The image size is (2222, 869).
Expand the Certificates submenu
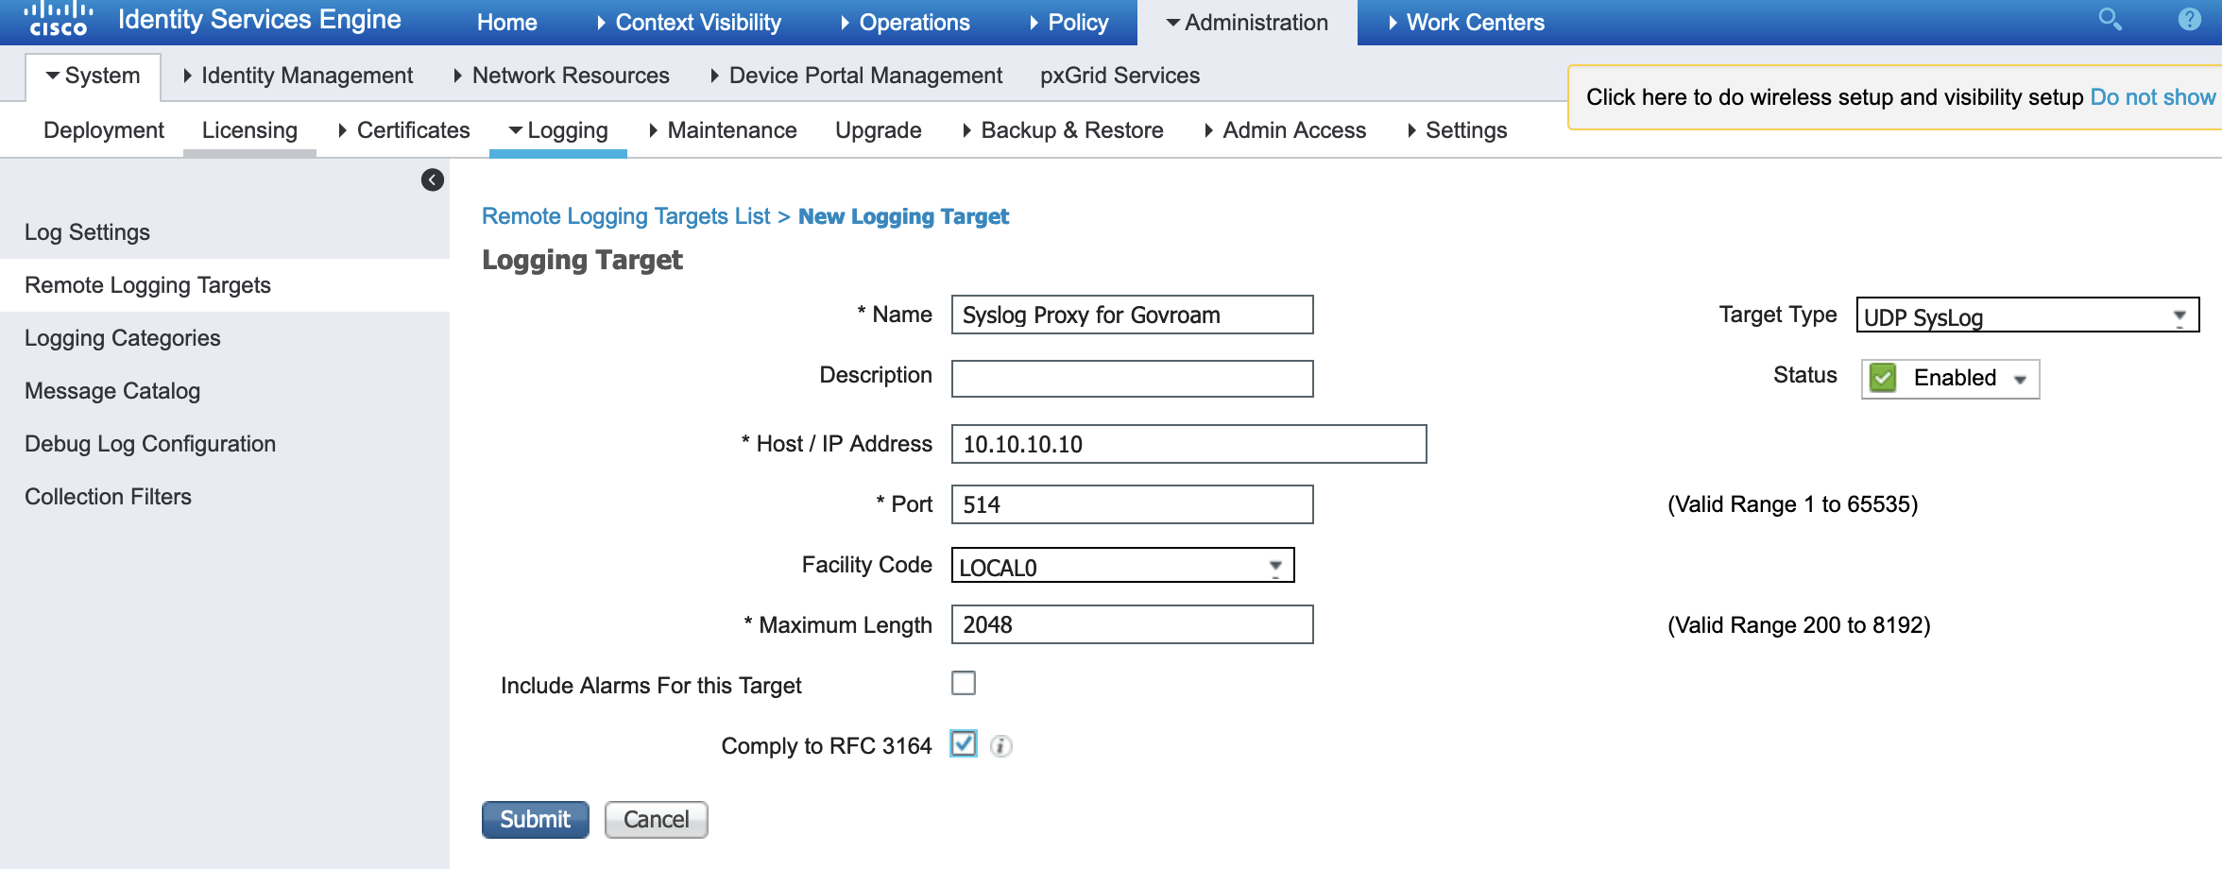(404, 130)
